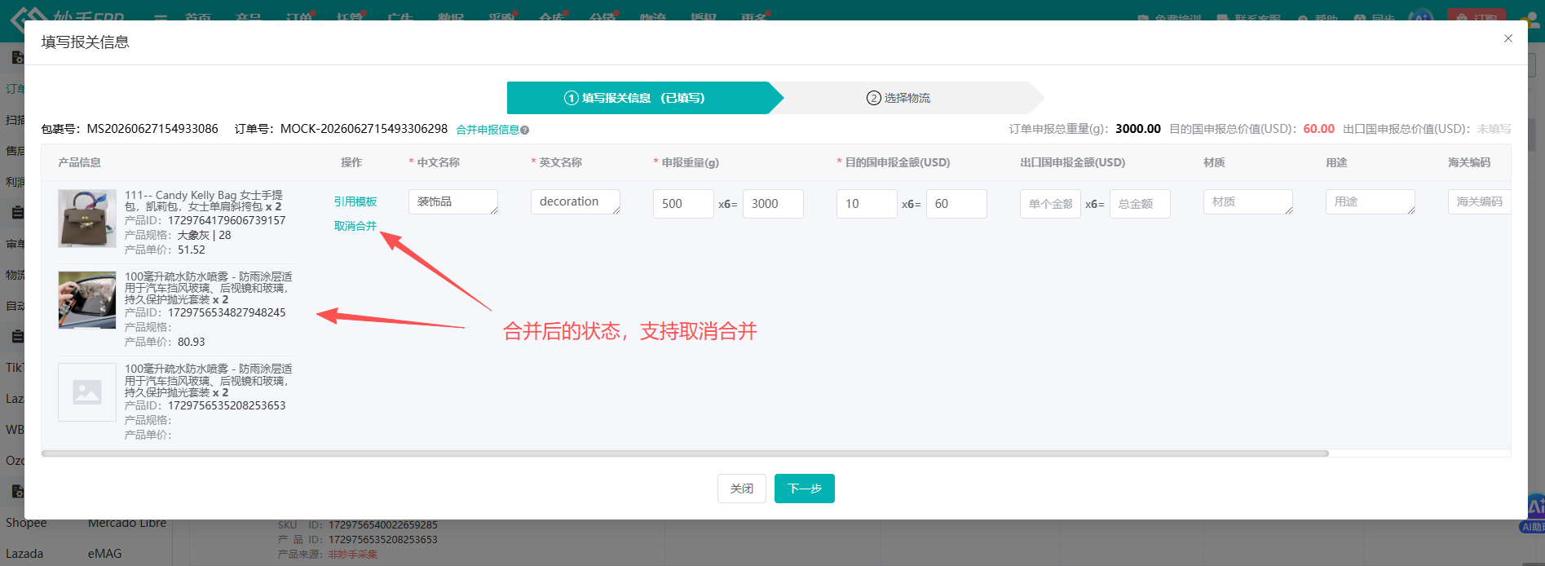Click the 关闭 button
The height and width of the screenshot is (566, 1545).
[742, 489]
